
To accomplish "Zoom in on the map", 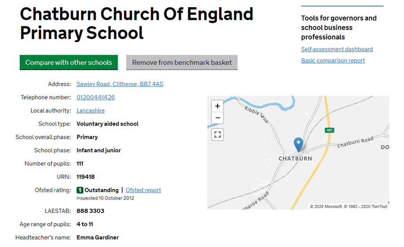I will (217, 106).
